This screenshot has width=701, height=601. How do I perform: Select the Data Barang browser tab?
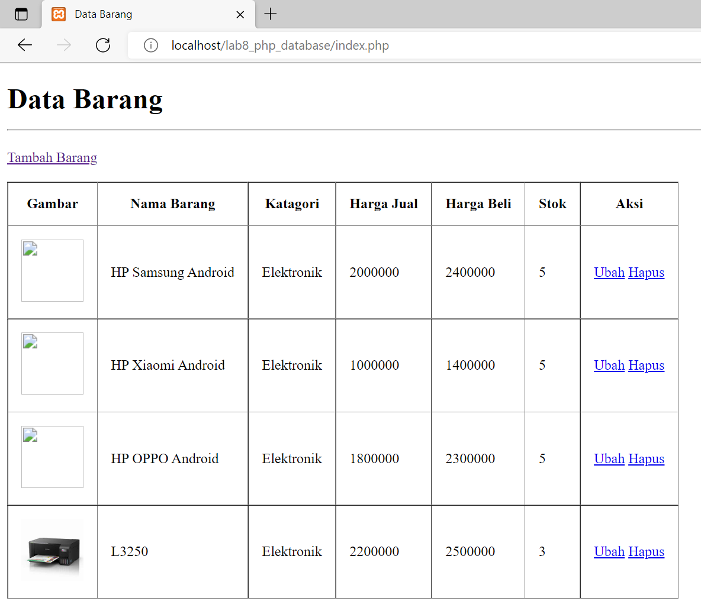pos(149,14)
